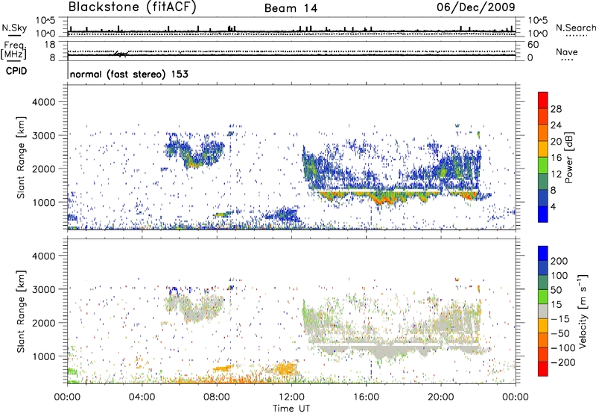Viewport: 596px width, 413px height.
Task: Select the "normal (fast stereo) 153" mode text
Action: [129, 74]
